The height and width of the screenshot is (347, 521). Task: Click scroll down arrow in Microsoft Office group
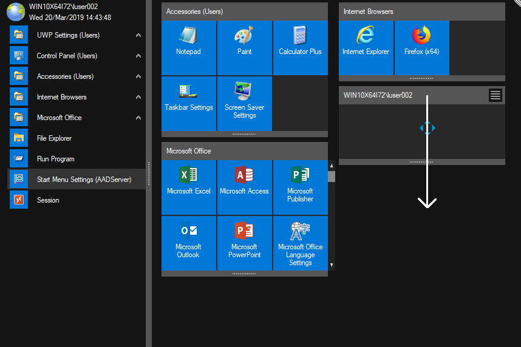332,265
